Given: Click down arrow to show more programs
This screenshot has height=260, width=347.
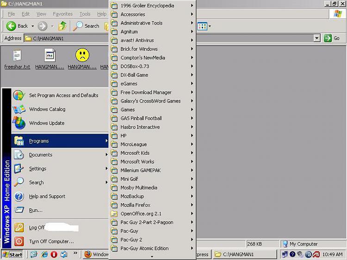Looking at the screenshot, I should pos(152,256).
